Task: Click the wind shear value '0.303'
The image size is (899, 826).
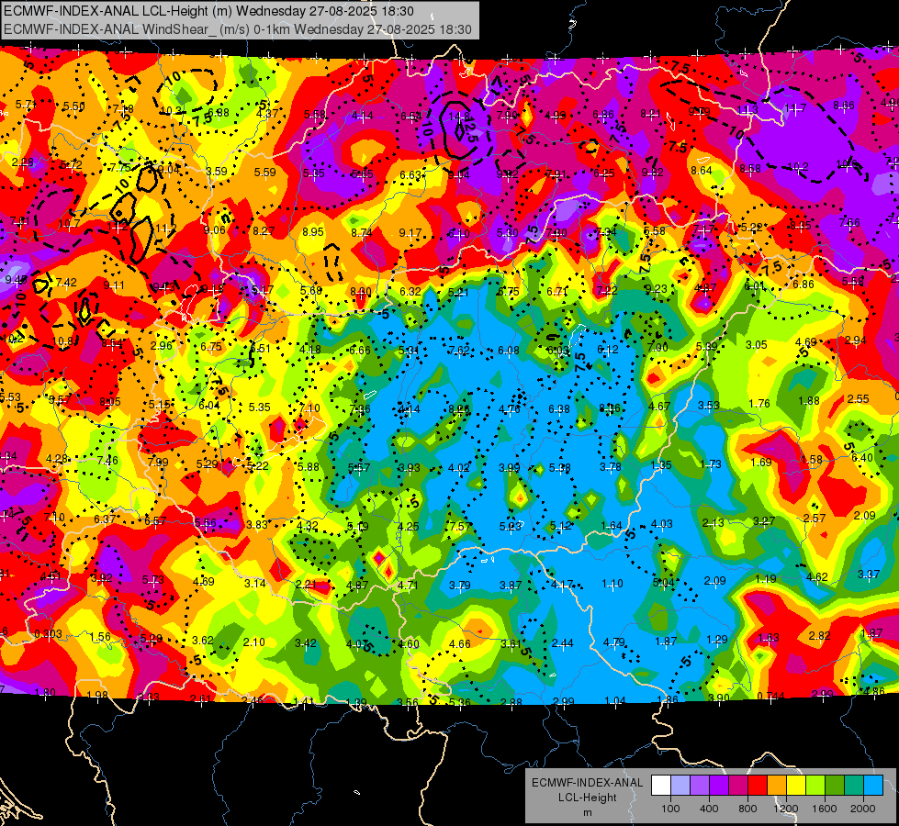Action: (48, 634)
